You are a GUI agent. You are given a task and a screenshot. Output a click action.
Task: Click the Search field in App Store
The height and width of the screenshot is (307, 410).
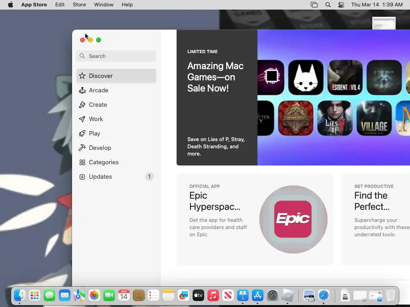(116, 56)
